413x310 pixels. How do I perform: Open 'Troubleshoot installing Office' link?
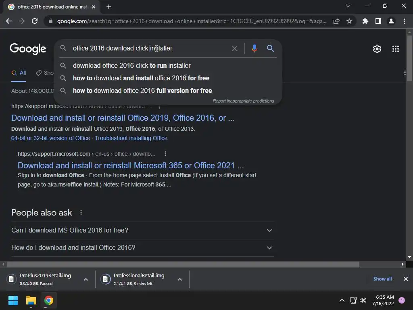(x=131, y=138)
